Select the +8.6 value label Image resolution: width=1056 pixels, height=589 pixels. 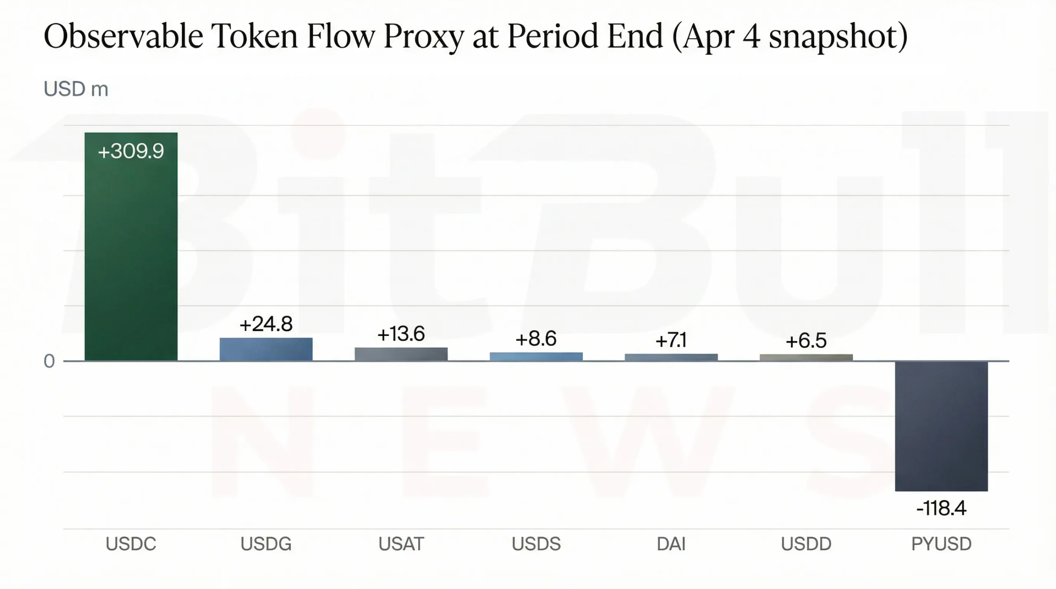[536, 339]
